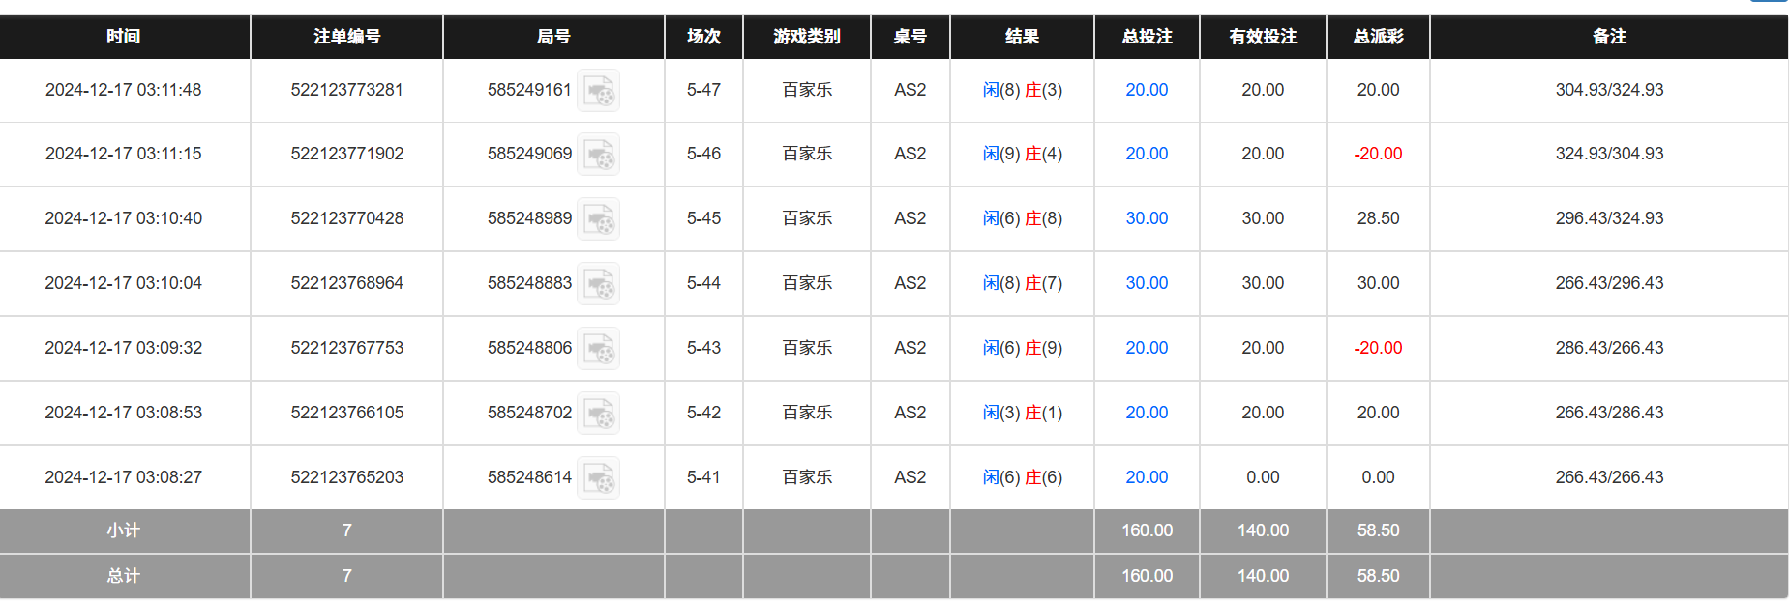Launch the video icon beside game 585248614
The width and height of the screenshot is (1790, 602).
tap(598, 476)
